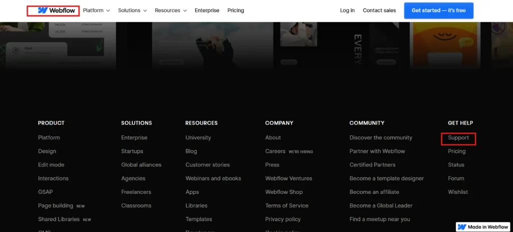Click Contact sales
This screenshot has width=513, height=232.
379,11
